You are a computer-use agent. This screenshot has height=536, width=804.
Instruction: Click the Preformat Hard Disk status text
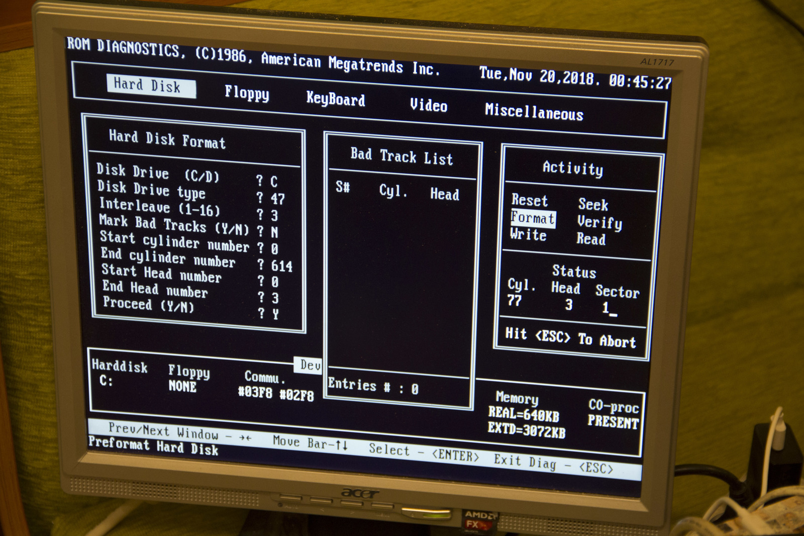click(x=153, y=445)
